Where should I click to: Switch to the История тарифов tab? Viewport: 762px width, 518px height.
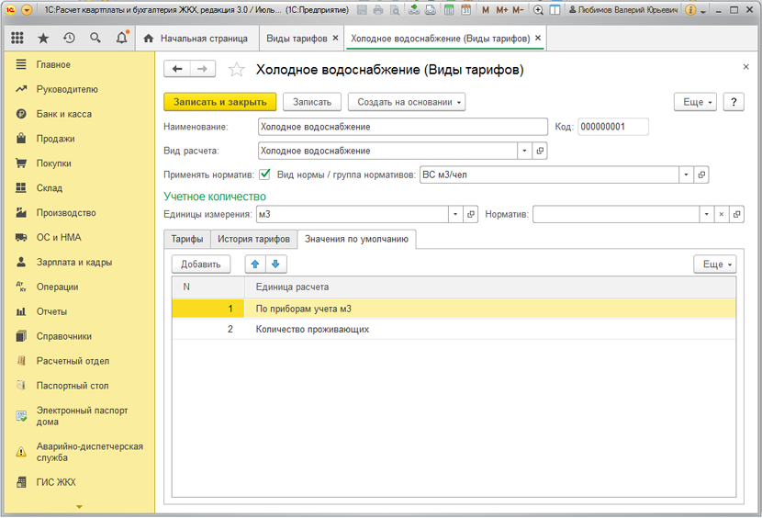253,240
